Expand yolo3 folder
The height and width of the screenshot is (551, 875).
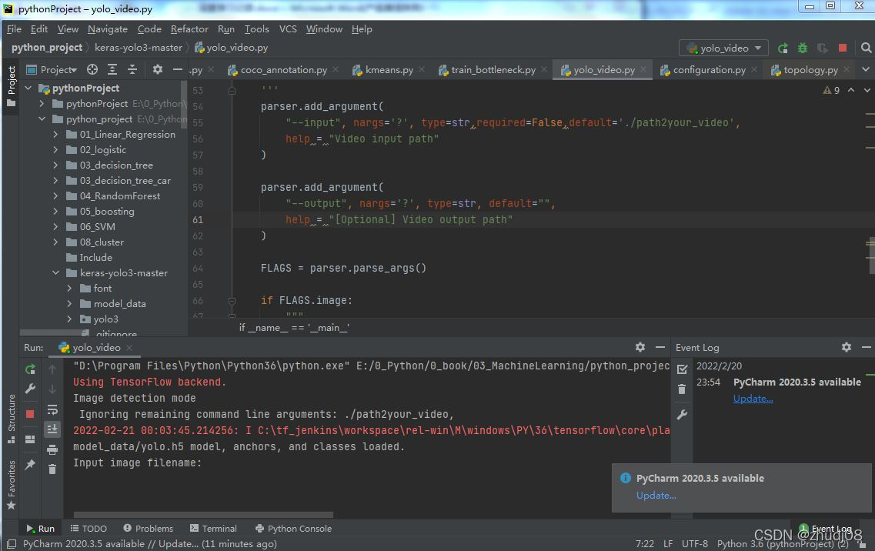(69, 319)
